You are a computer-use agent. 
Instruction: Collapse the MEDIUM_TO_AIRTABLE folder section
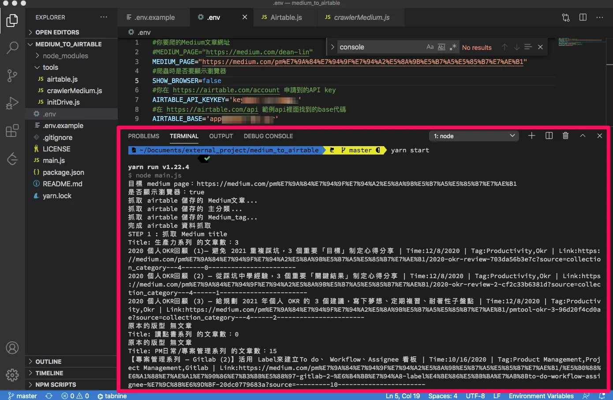71,44
